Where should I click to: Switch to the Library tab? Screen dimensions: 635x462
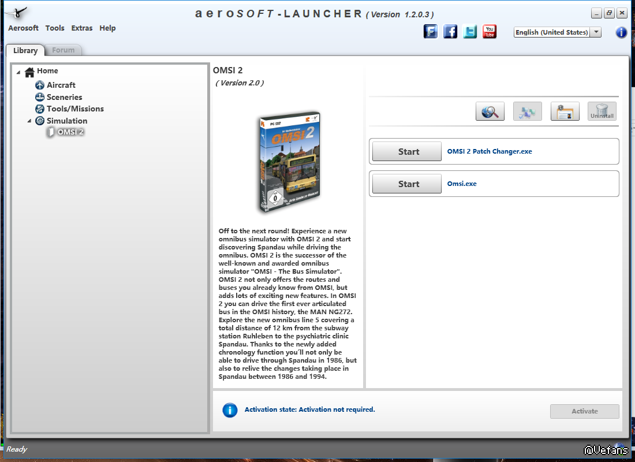tap(25, 50)
